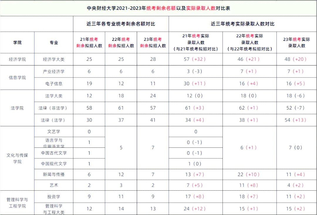Click the 法学大类 major cell
The image size is (317, 215).
tap(54, 96)
